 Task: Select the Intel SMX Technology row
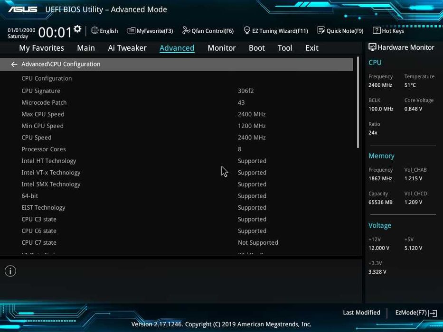click(176, 184)
